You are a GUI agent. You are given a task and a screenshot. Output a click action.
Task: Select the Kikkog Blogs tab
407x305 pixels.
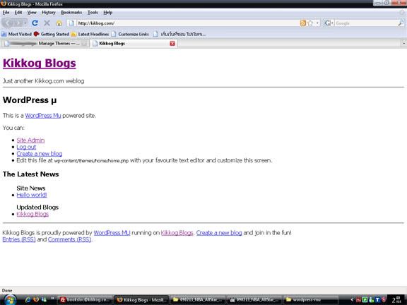click(134, 43)
